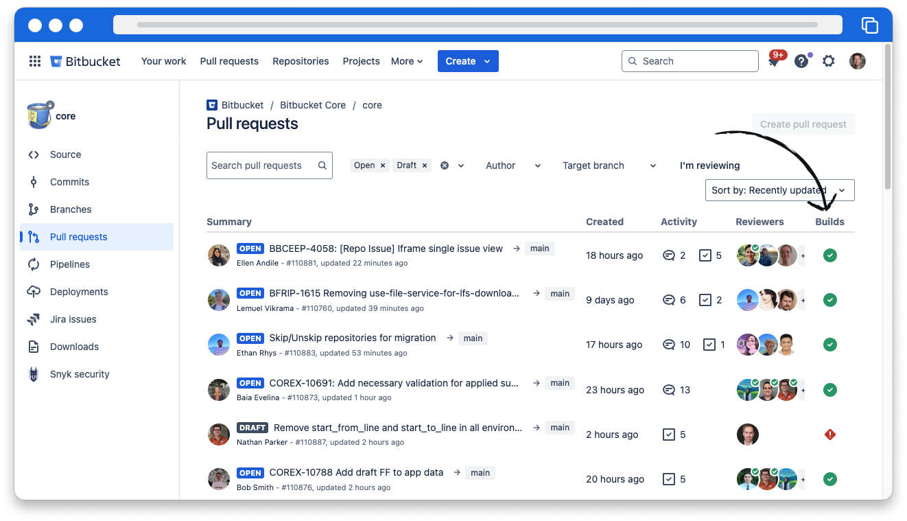907x521 pixels.
Task: Toggle the I'm reviewing filter
Action: 709,165
